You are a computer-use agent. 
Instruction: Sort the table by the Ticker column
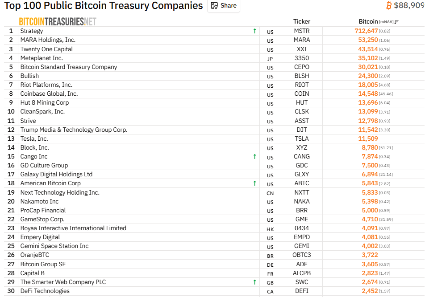301,21
